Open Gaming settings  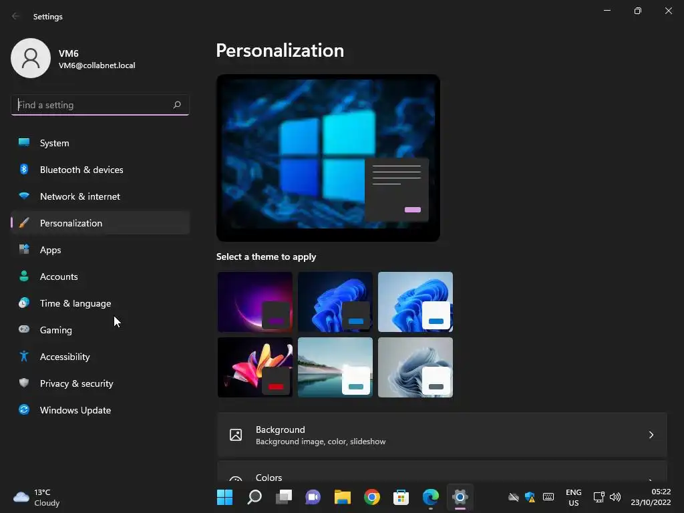click(x=100, y=330)
